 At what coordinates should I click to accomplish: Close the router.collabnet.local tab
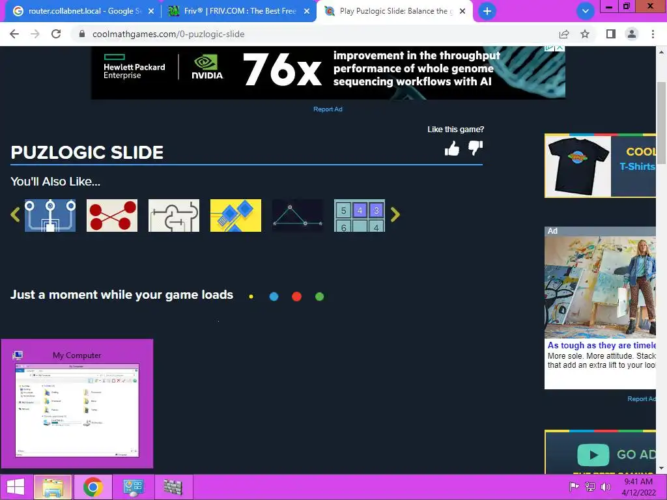[151, 11]
